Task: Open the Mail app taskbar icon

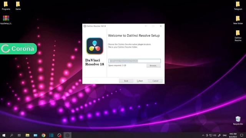Action: point(35,135)
